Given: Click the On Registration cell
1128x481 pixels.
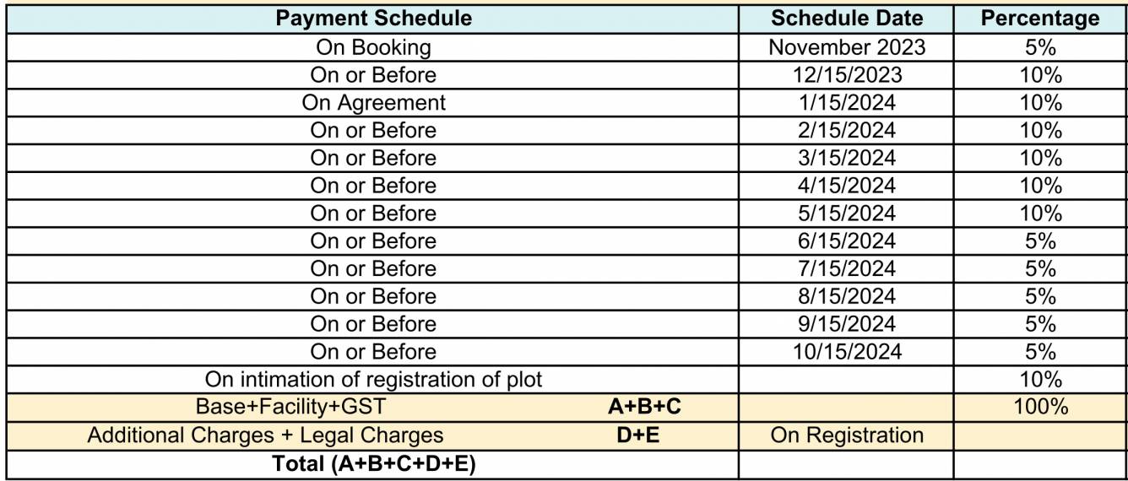Looking at the screenshot, I should [847, 435].
